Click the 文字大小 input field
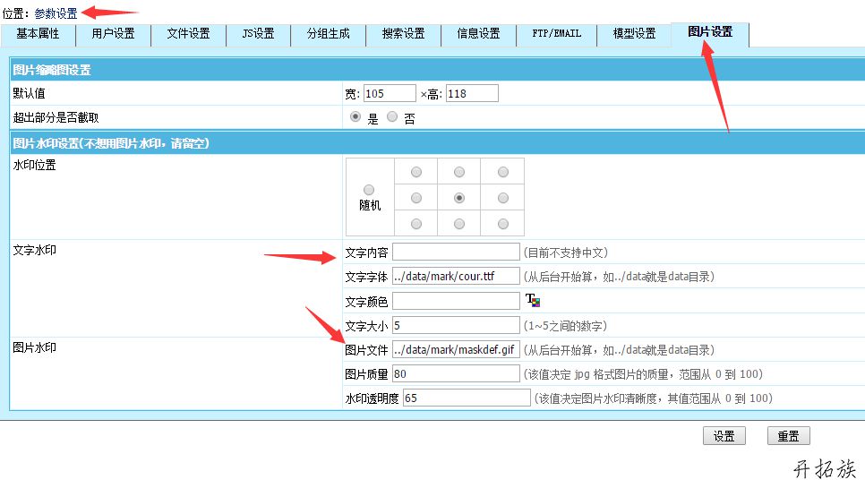The width and height of the screenshot is (865, 488). (x=456, y=325)
